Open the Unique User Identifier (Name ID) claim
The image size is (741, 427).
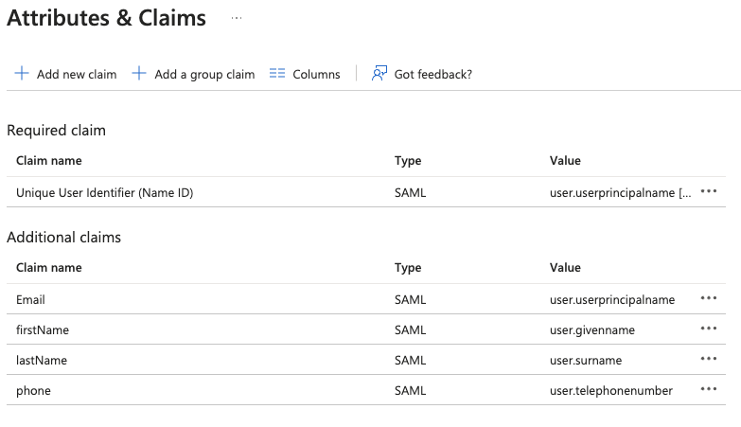104,192
